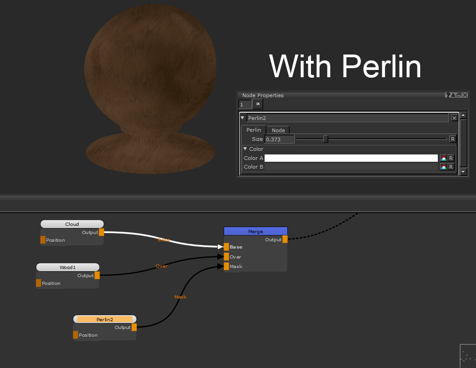Click the Merge node's Mask input port

click(226, 266)
